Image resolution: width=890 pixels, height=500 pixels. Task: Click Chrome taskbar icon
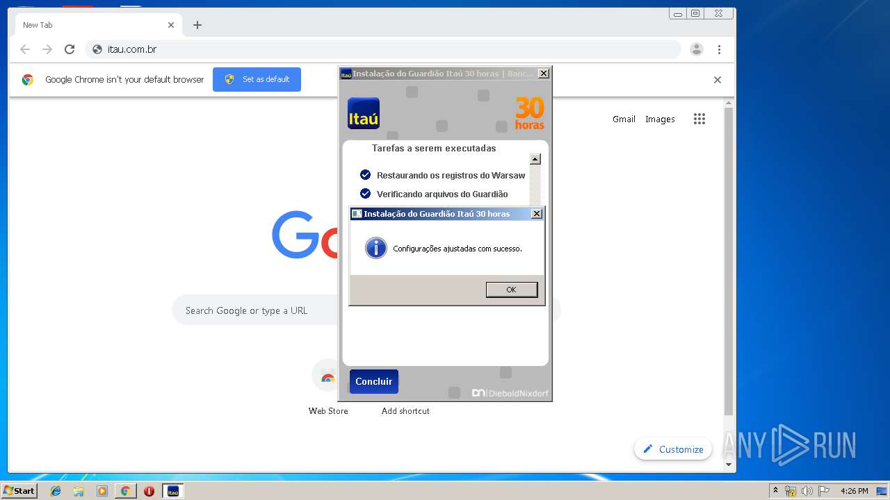tap(125, 491)
